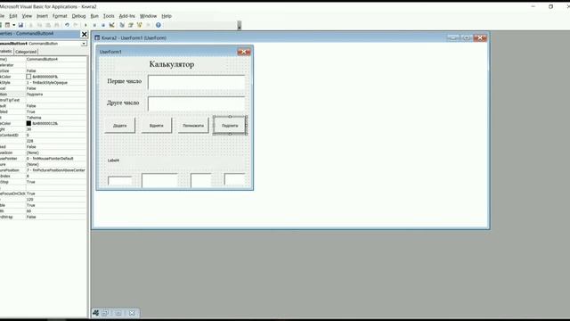Select the Калькулятор title label
This screenshot has width=570, height=321.
coord(172,64)
